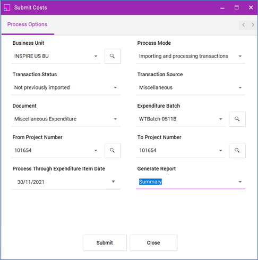Click the Submit button
This screenshot has height=260, width=258.
point(105,243)
